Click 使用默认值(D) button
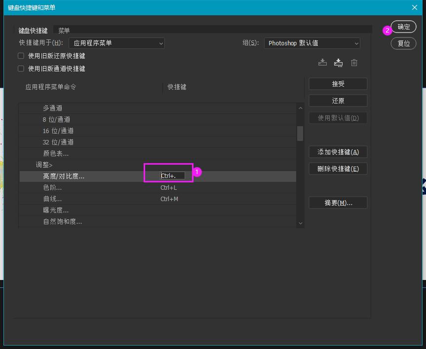Image resolution: width=426 pixels, height=349 pixels. pos(338,118)
